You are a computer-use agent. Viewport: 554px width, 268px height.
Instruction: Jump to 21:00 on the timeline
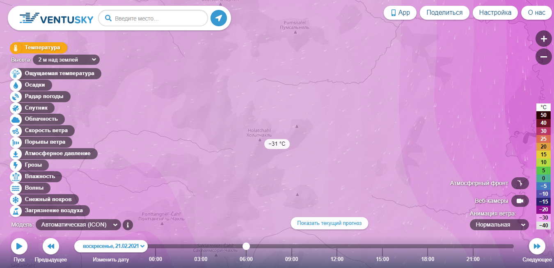pyautogui.click(x=473, y=259)
